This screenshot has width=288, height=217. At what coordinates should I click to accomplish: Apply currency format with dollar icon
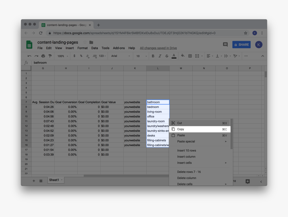click(74, 56)
